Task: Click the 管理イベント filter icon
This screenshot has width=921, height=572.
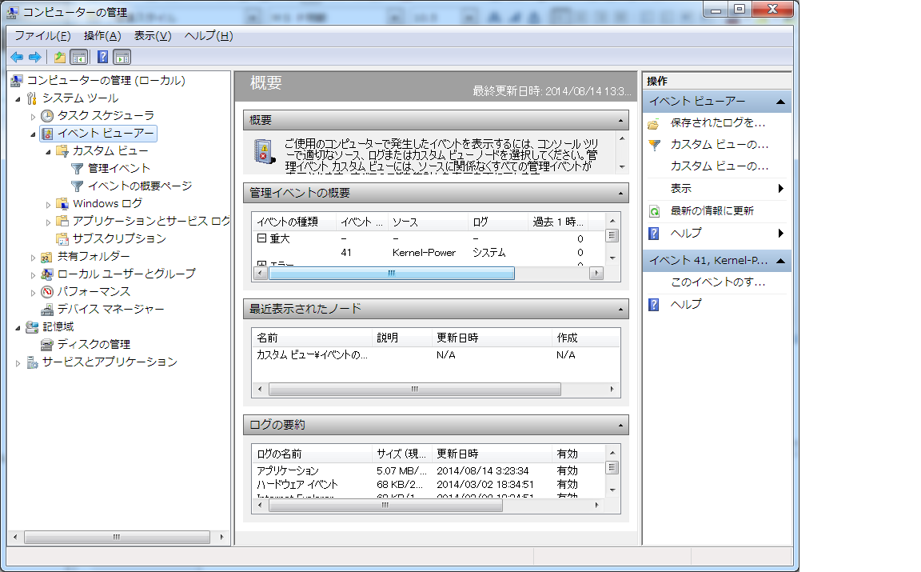Action: point(77,169)
